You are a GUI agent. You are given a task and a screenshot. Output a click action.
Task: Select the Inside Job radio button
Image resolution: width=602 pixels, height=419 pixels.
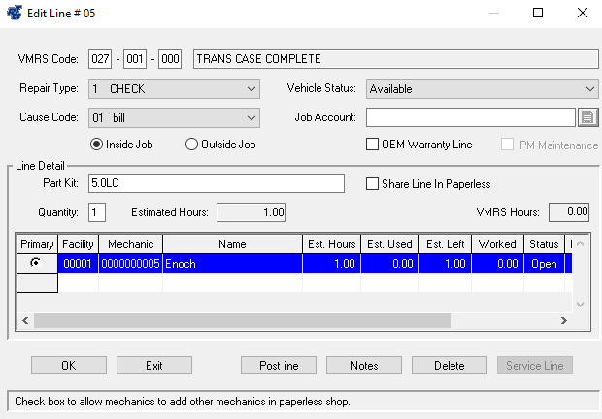97,145
